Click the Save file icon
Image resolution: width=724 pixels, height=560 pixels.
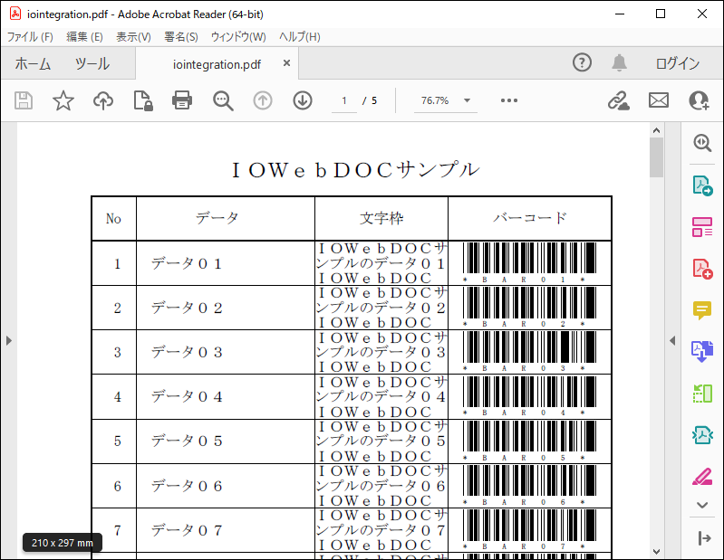click(x=24, y=100)
